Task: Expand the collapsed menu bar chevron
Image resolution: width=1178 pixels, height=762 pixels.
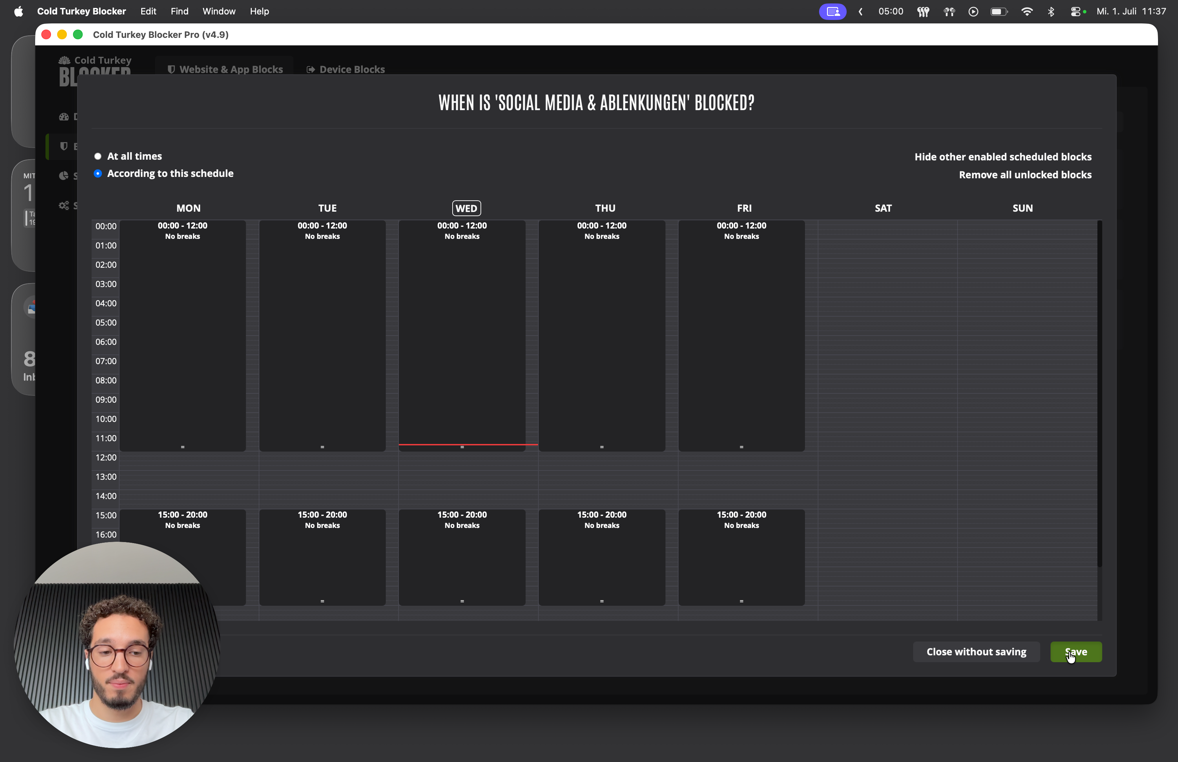Action: tap(861, 11)
